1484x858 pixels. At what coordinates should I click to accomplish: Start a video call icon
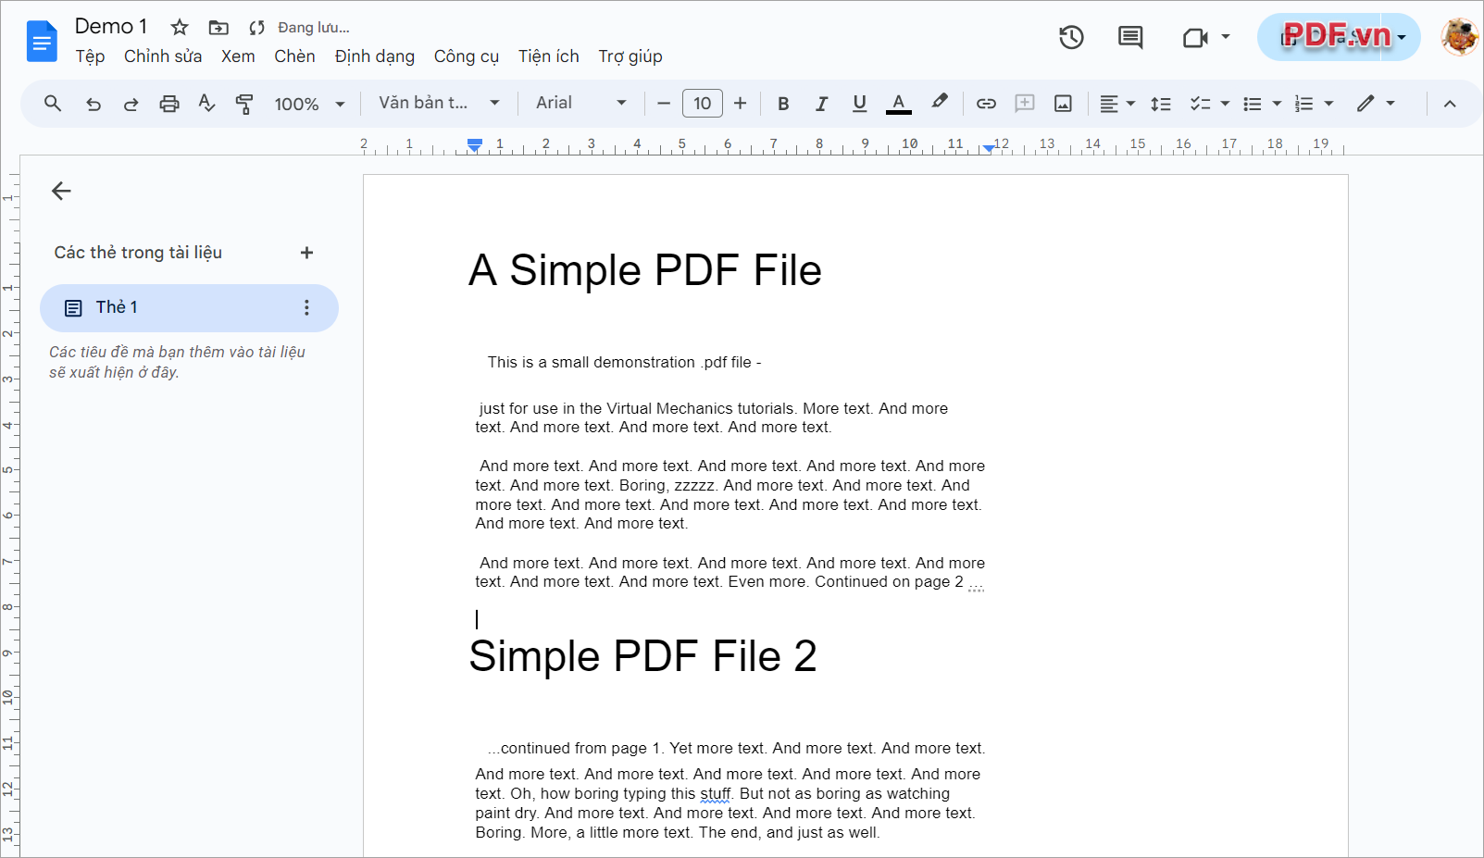click(1195, 37)
